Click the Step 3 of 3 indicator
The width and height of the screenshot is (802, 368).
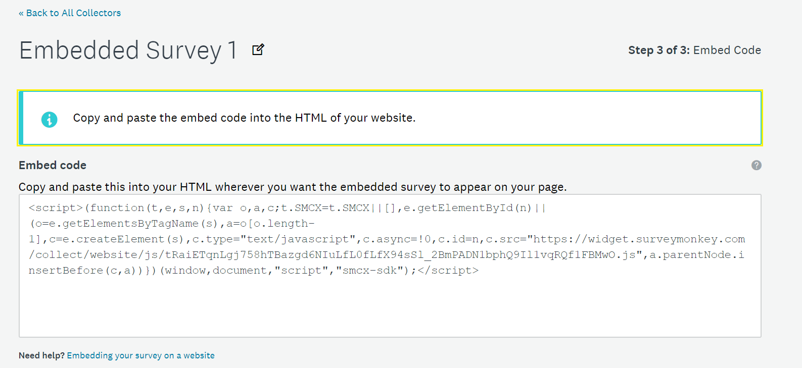tap(658, 50)
